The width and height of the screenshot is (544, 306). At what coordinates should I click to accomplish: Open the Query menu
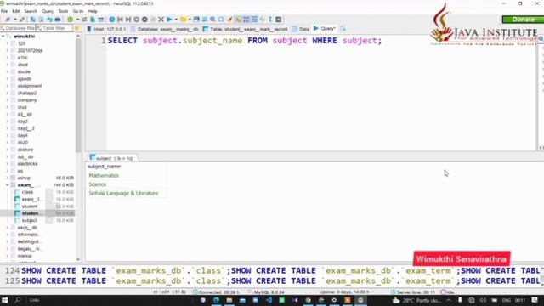(x=48, y=11)
